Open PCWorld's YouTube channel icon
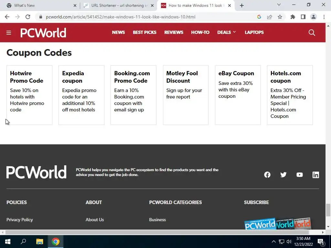This screenshot has width=331, height=248. click(300, 175)
